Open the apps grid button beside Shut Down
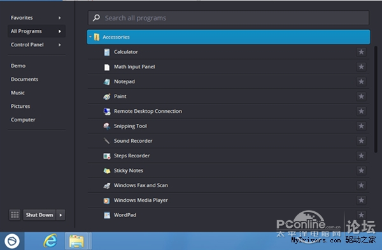The image size is (382, 250). (x=15, y=215)
